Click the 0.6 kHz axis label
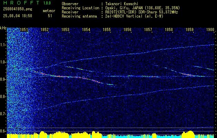 coord(3,131)
